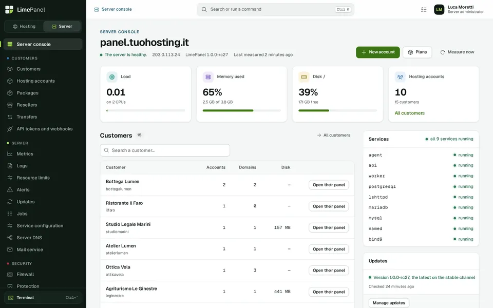The width and height of the screenshot is (493, 308).
Task: Focus the Search or run a command field
Action: (x=275, y=9)
